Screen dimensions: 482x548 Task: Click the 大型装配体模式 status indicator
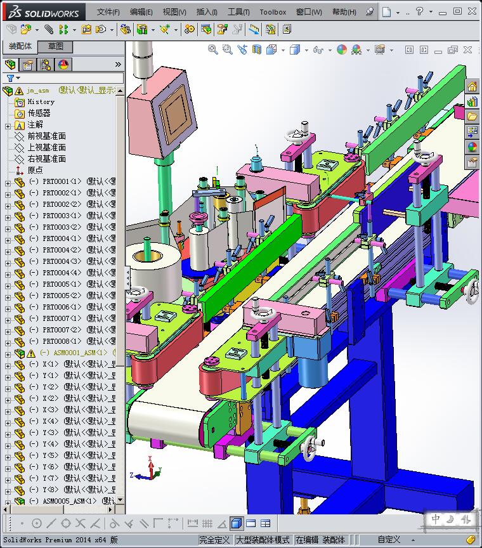click(263, 540)
